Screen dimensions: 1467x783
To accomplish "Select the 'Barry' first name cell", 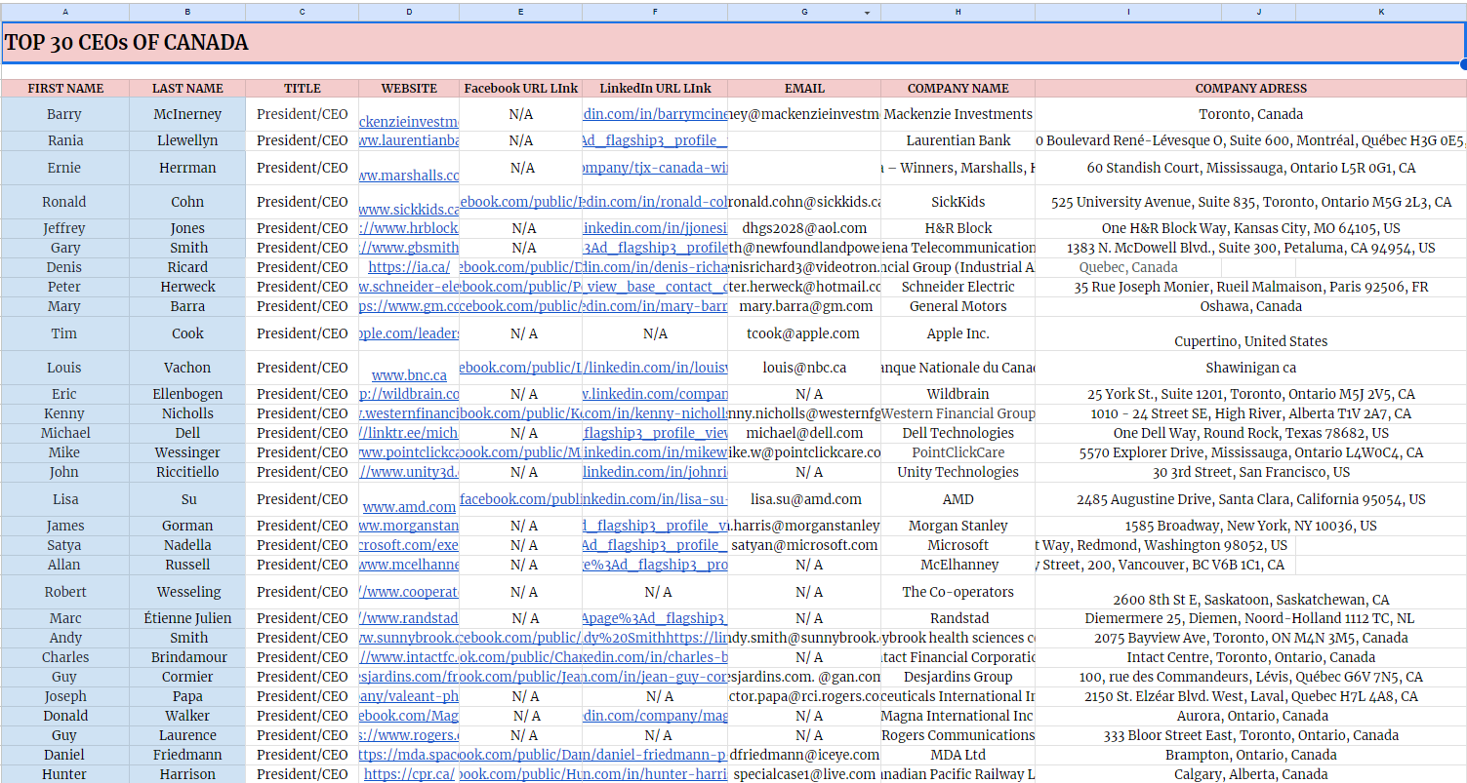I will click(65, 114).
